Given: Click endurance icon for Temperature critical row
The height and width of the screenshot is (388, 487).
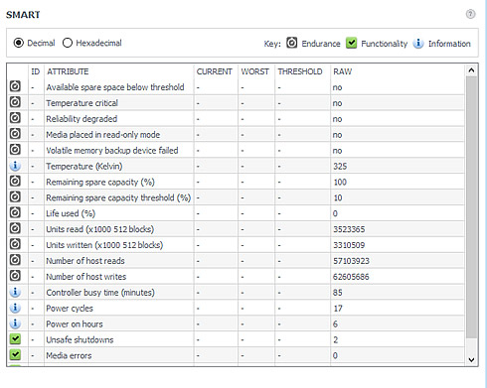Looking at the screenshot, I should click(15, 102).
